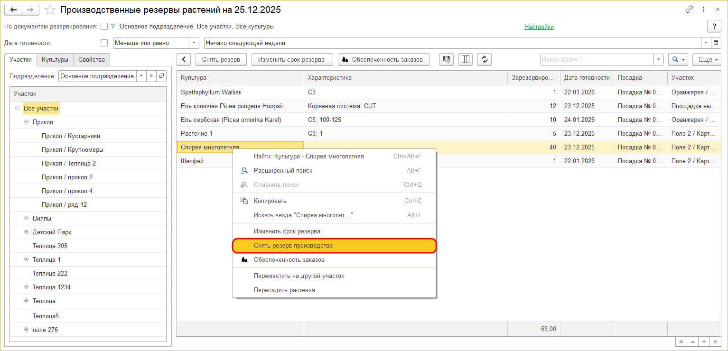Open the 'Еще' dropdown menu
728x351 pixels.
pos(707,59)
